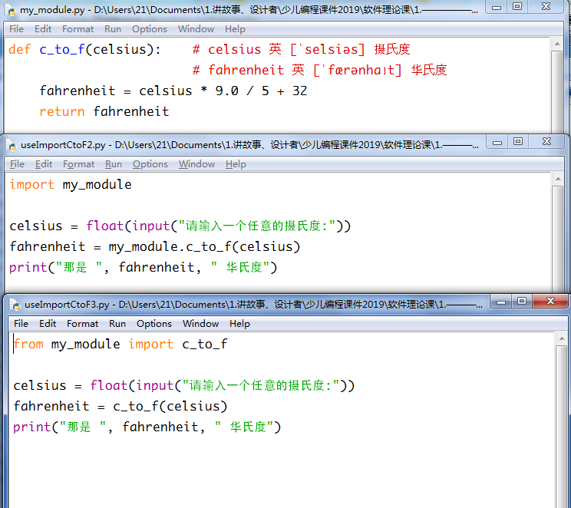This screenshot has width=571, height=508.
Task: Minimize the useImportCtoF3.py window
Action: [501, 302]
